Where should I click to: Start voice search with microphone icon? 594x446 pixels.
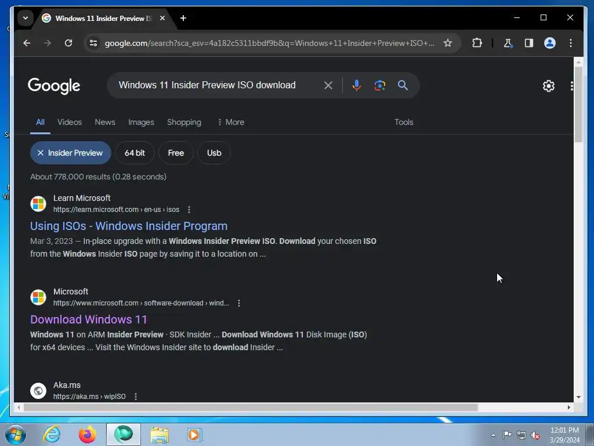[x=356, y=85]
